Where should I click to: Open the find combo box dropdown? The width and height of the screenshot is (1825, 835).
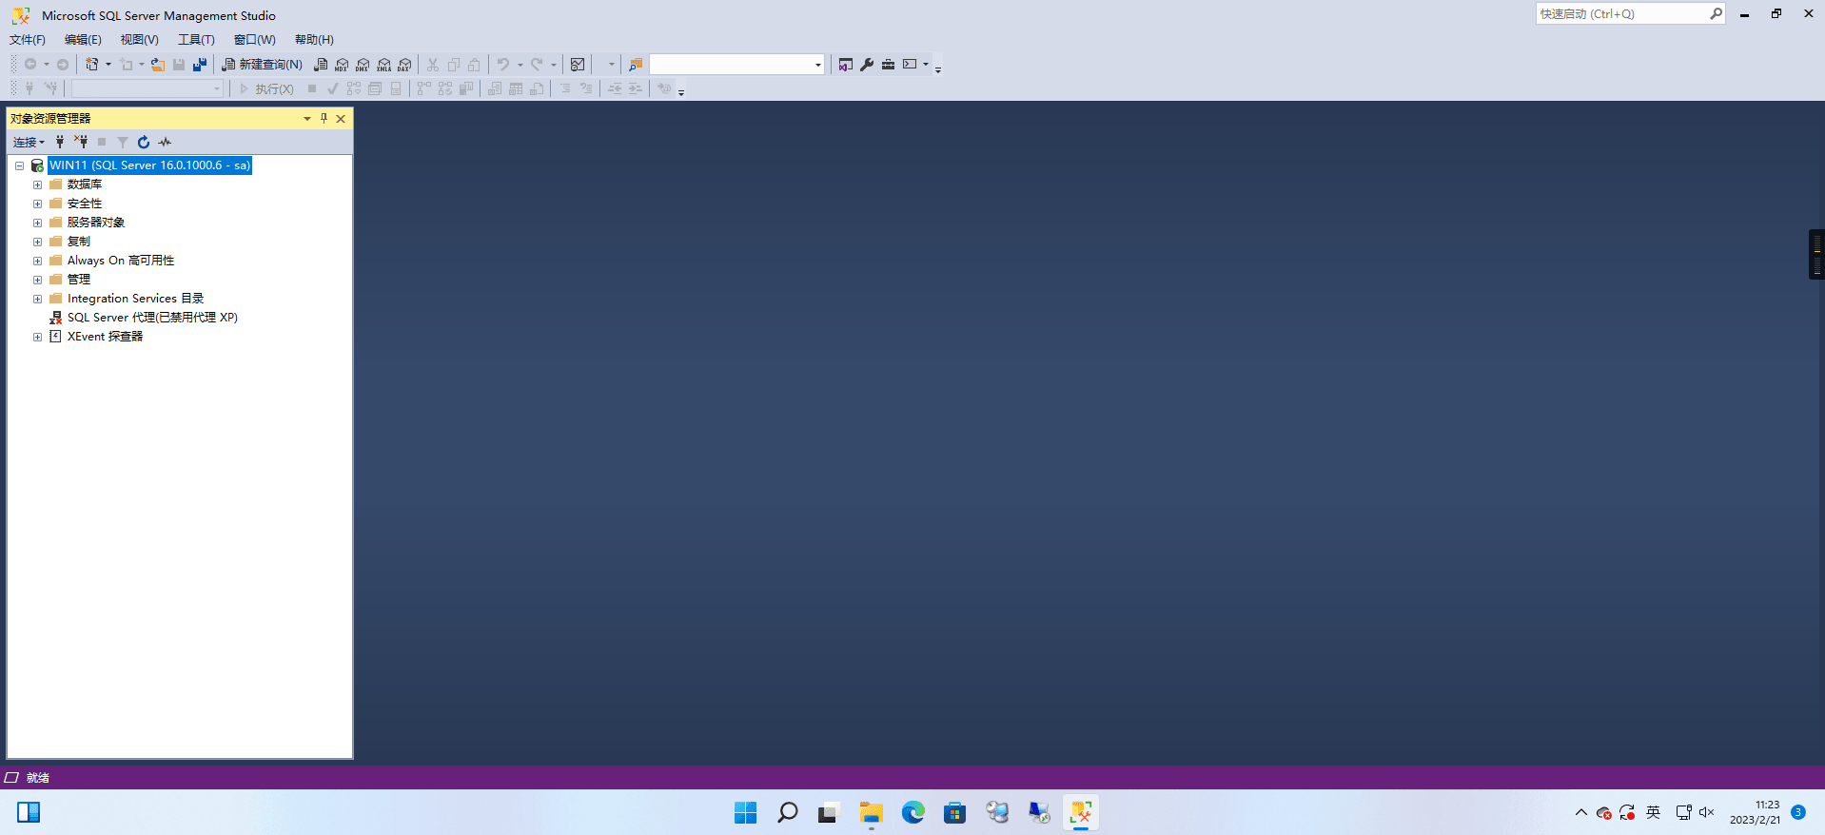818,65
